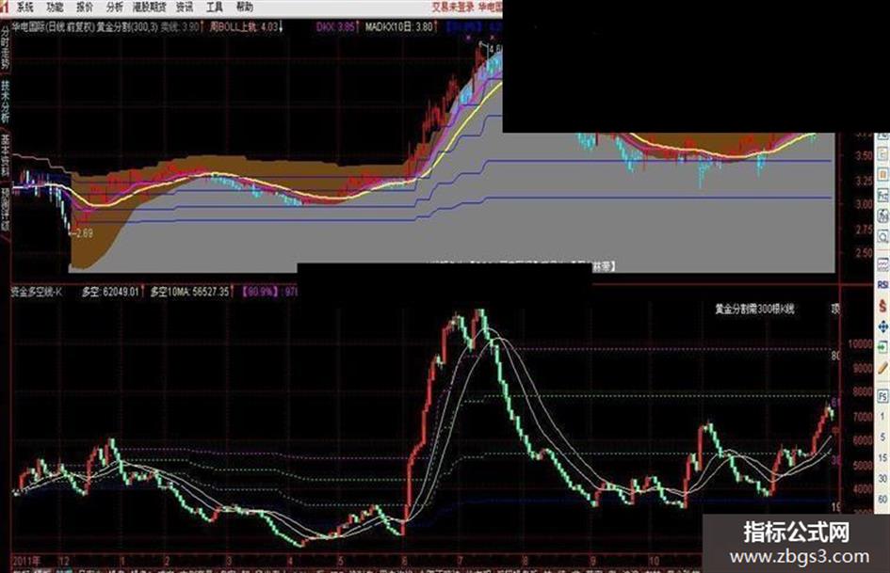This screenshot has height=573, width=890.
Task: Click the blue four-way move arrows icon
Action: click(x=882, y=326)
